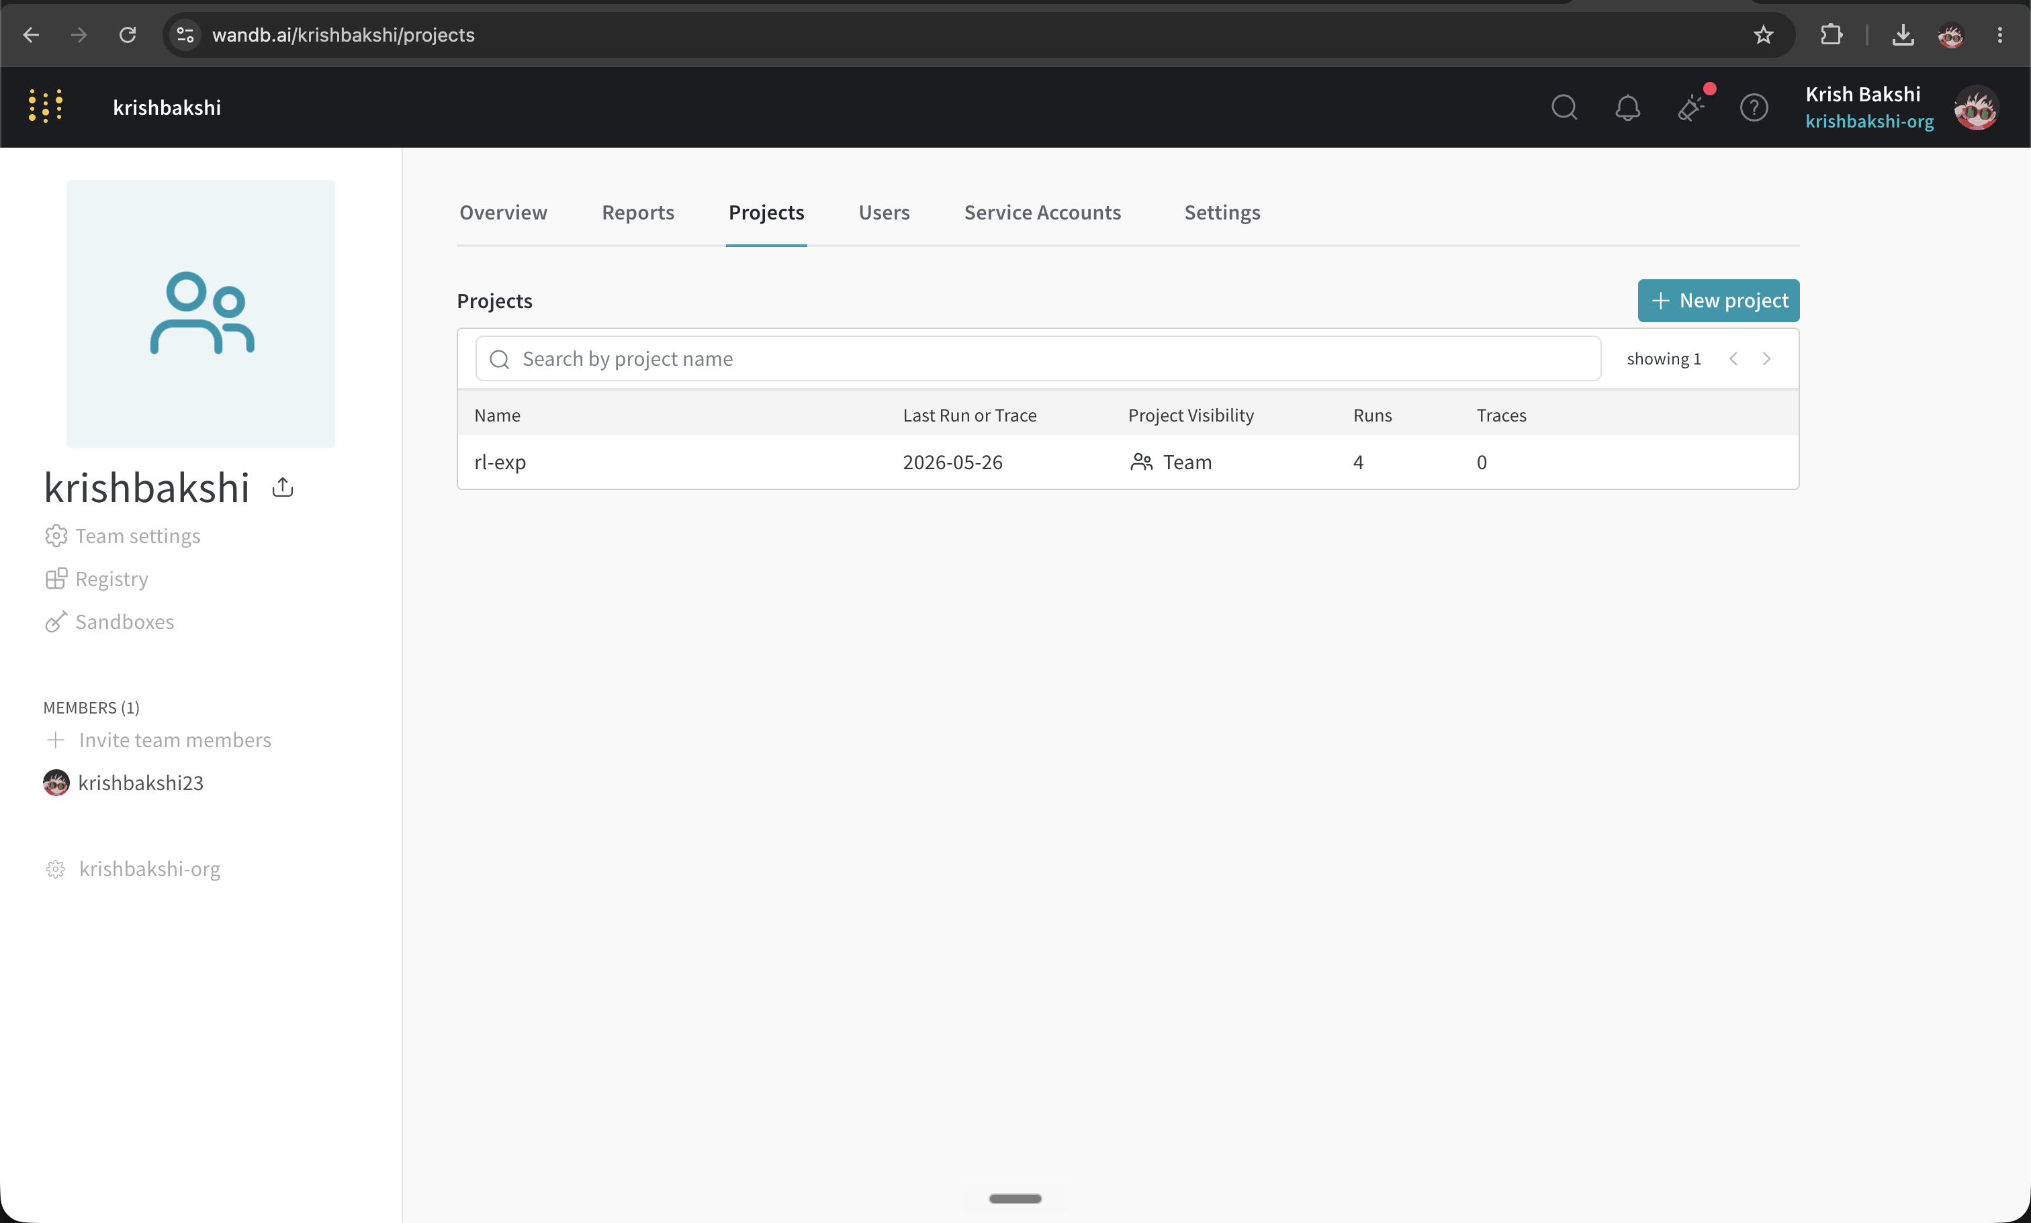Image resolution: width=2031 pixels, height=1223 pixels.
Task: Click the MEMBERS (1) heading
Action: point(91,707)
